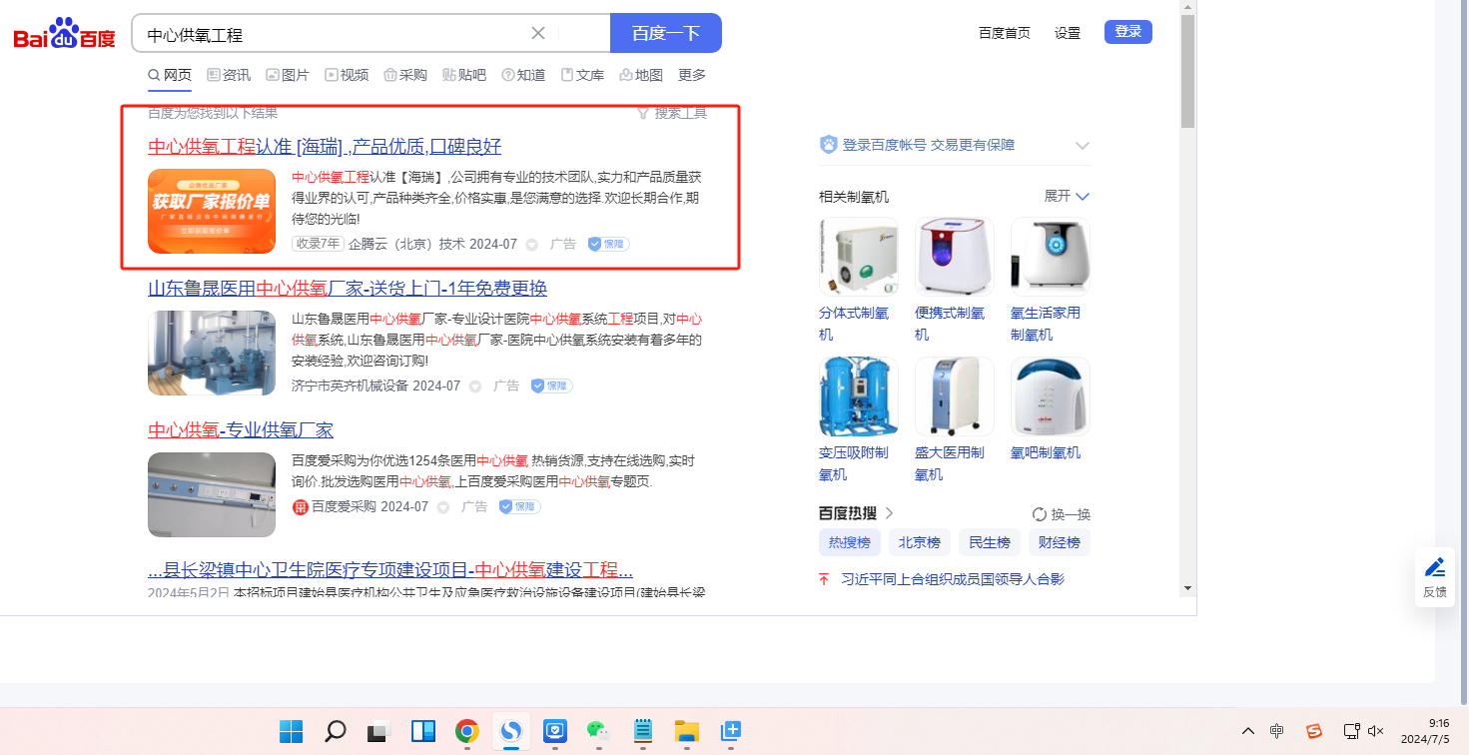Click the 保障 badge on the 百度爱采购 result

tap(519, 506)
